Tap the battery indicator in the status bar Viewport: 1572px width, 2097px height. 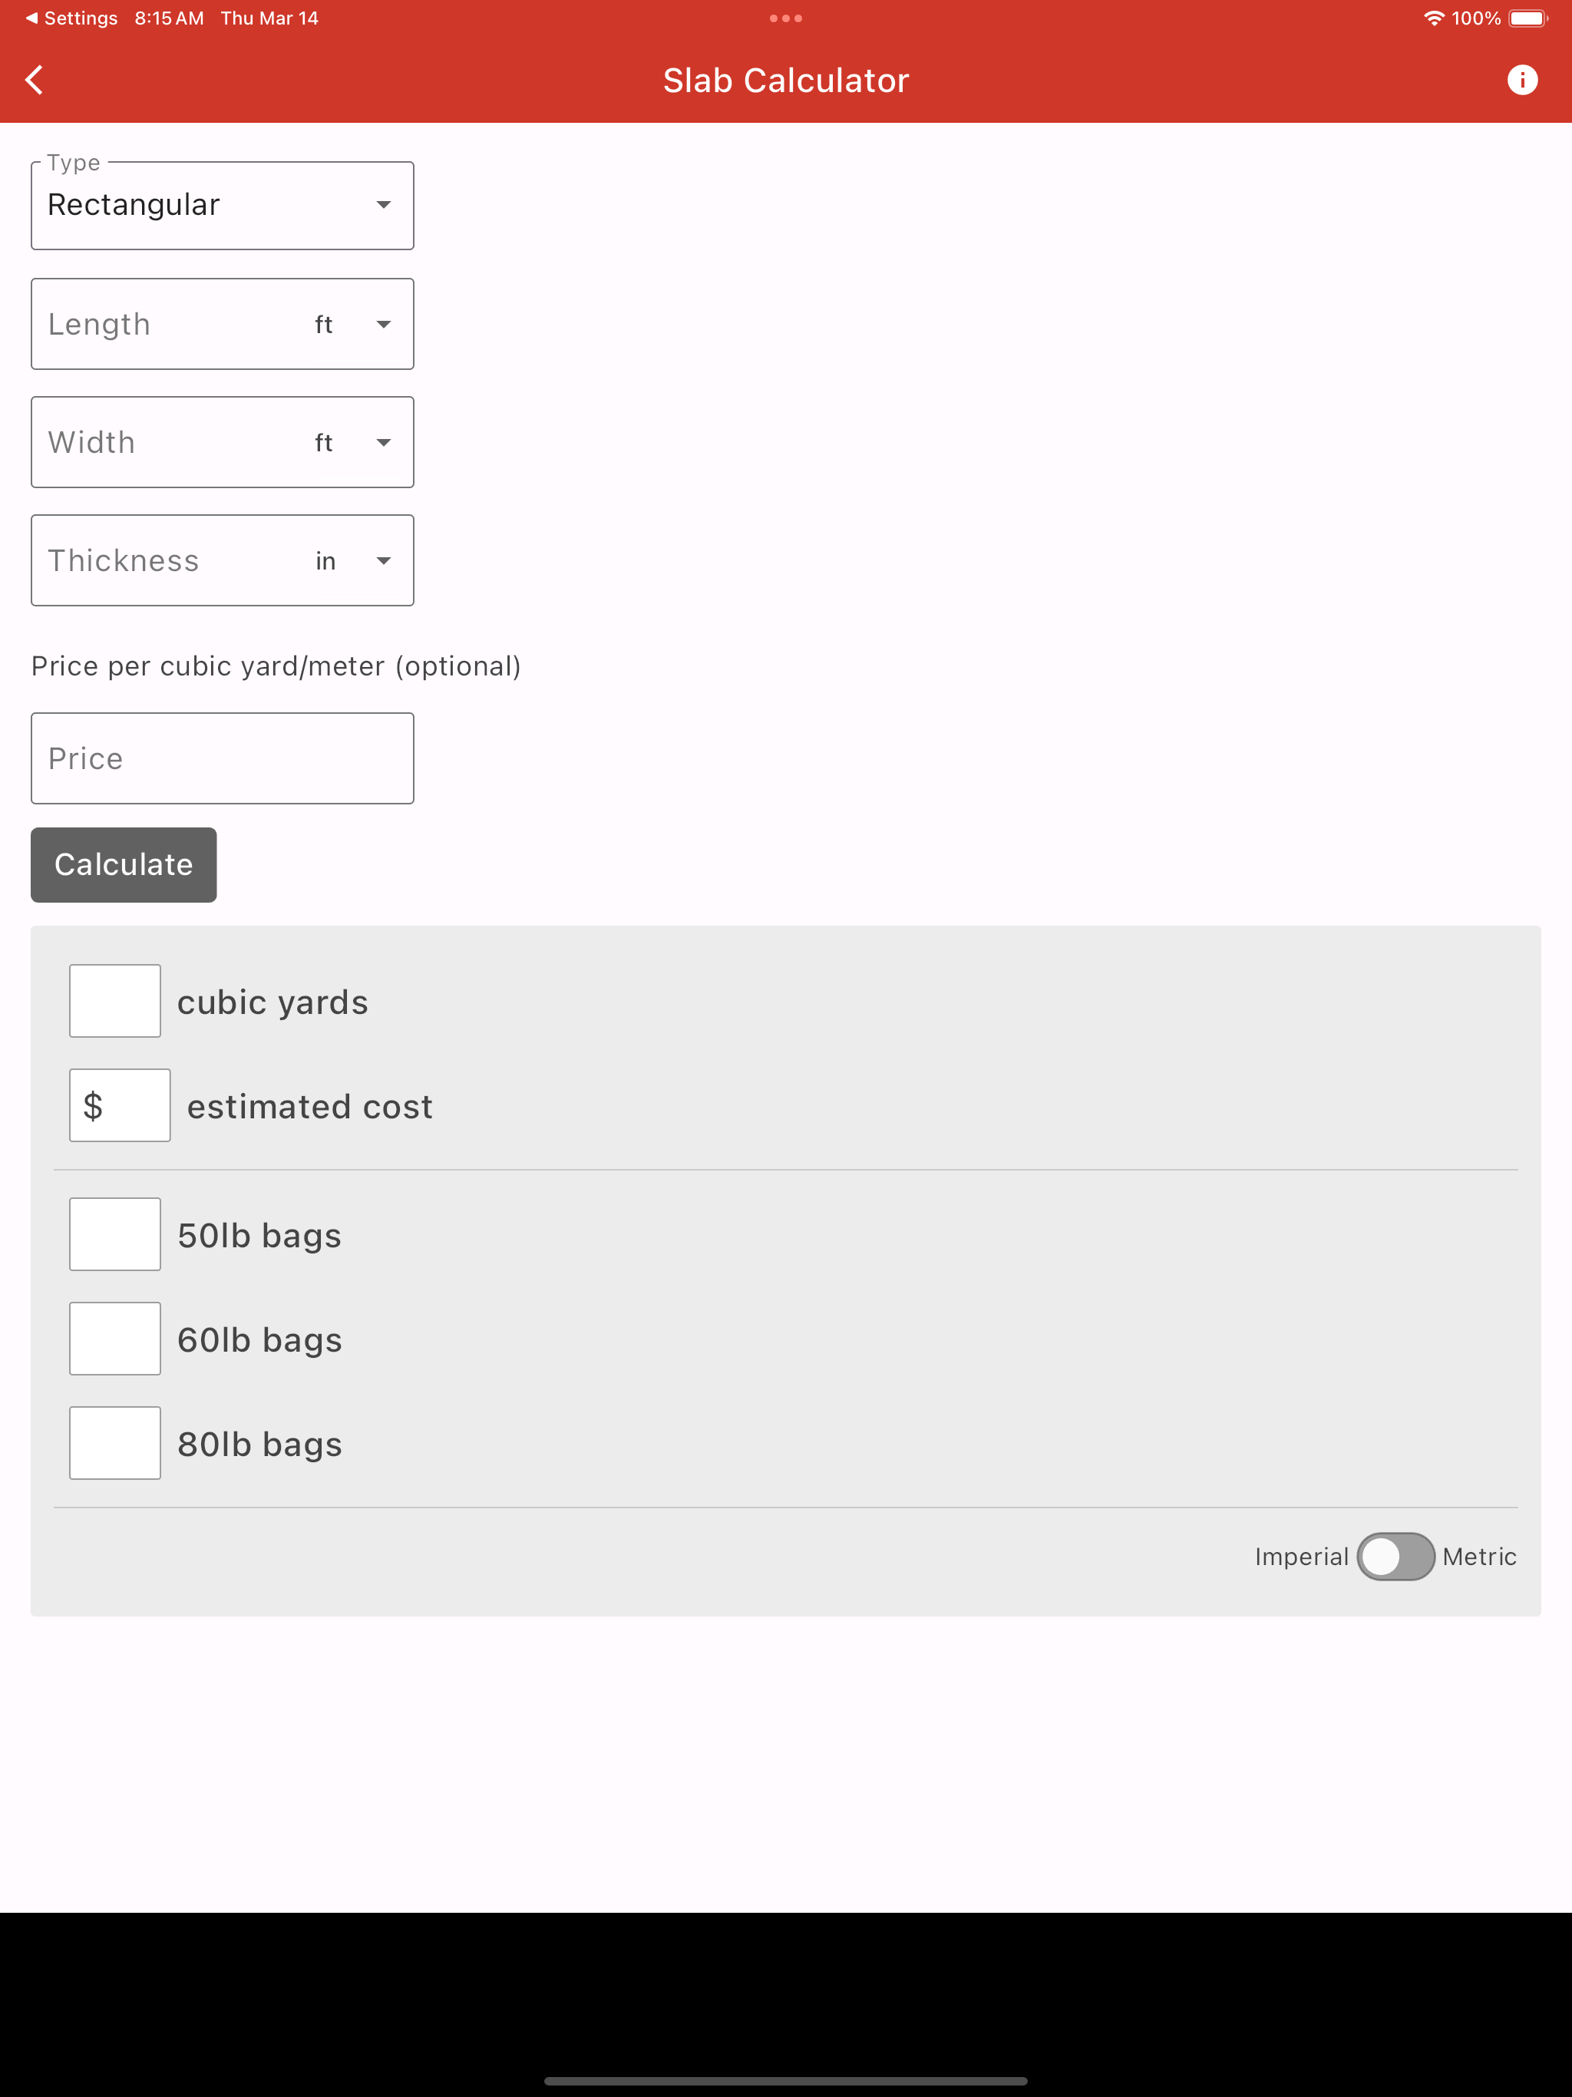1527,17
